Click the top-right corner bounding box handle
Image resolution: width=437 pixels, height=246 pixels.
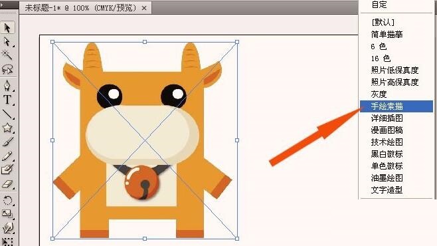pyautogui.click(x=237, y=42)
